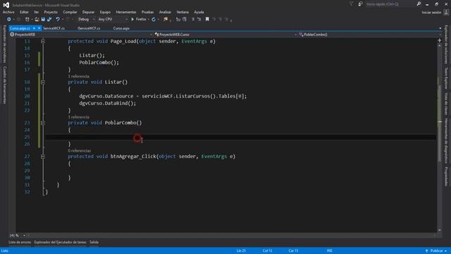The image size is (451, 254).
Task: Undo the last action
Action: (58, 19)
